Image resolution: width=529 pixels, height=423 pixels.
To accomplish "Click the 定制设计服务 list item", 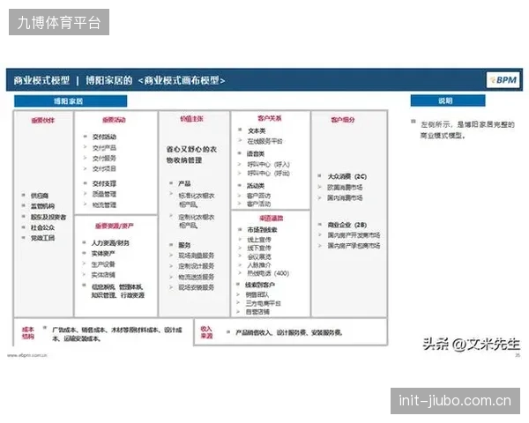I will coord(196,266).
